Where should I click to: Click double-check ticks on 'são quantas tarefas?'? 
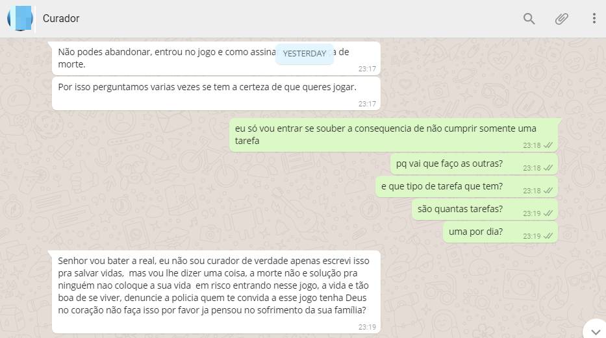tap(548, 213)
